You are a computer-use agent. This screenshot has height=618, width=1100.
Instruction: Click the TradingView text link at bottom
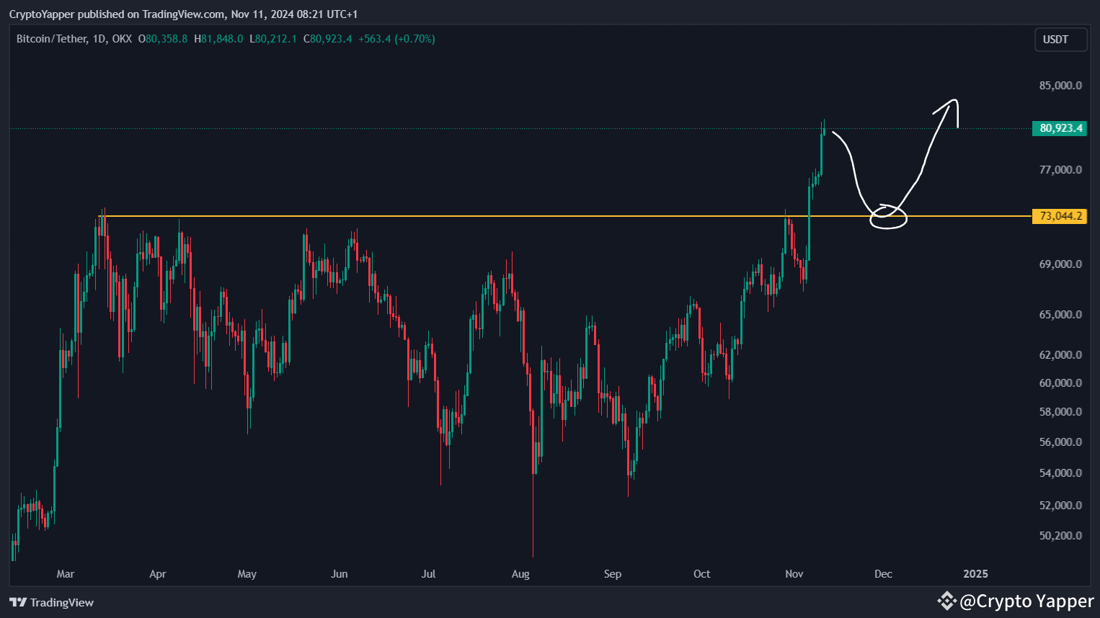(x=63, y=602)
